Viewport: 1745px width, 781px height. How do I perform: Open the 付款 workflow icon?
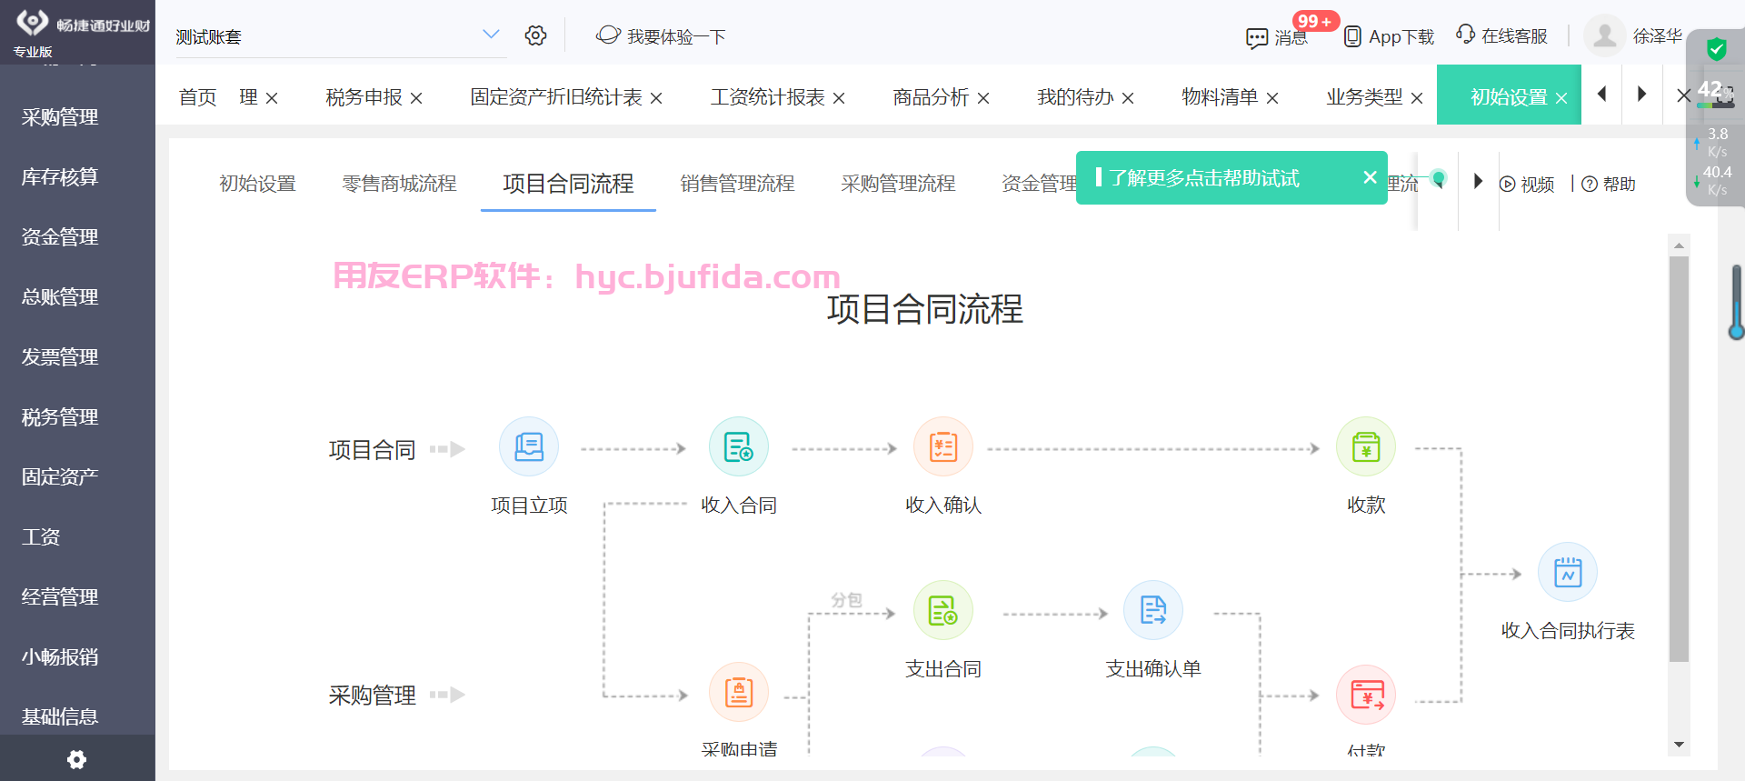1366,696
